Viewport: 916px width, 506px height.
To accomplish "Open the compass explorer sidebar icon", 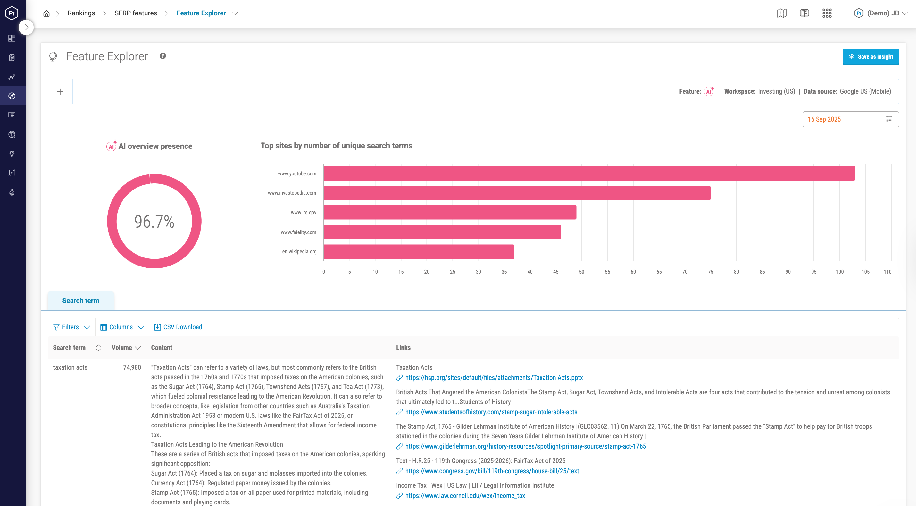I will [12, 96].
